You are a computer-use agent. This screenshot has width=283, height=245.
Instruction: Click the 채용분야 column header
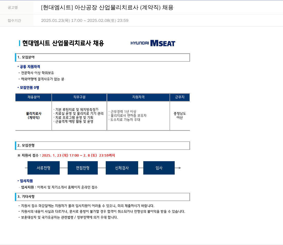point(33,97)
